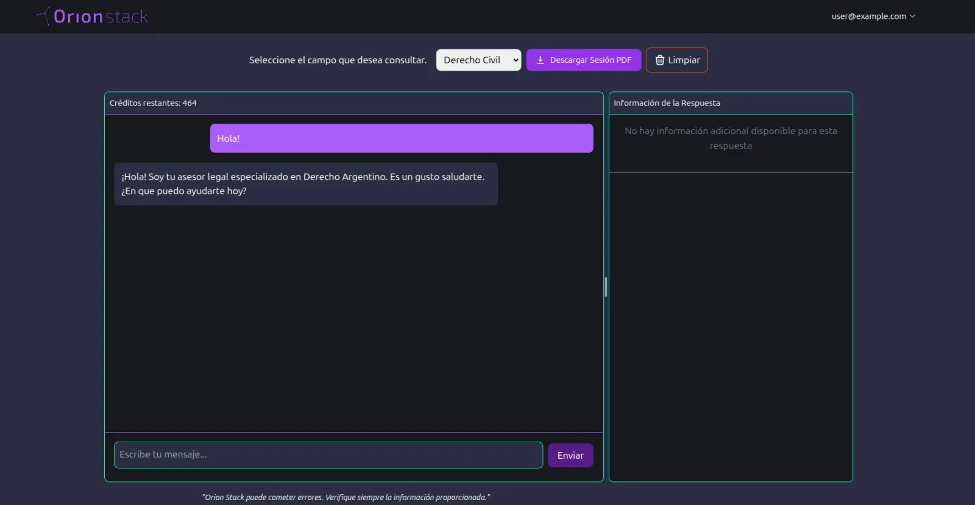Focus the 'Escribe tu mensaje...' input field
Viewport: 975px width, 505px height.
[x=328, y=455]
